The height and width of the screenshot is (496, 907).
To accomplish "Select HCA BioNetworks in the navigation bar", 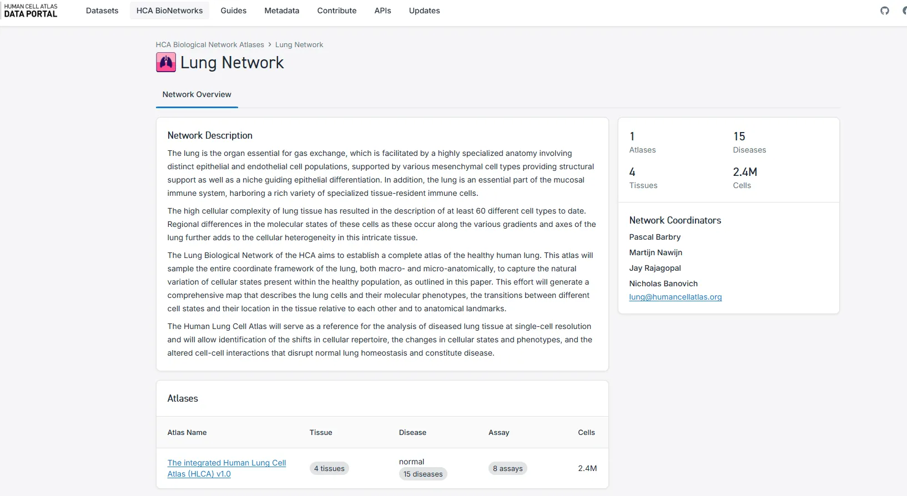I will tap(169, 11).
